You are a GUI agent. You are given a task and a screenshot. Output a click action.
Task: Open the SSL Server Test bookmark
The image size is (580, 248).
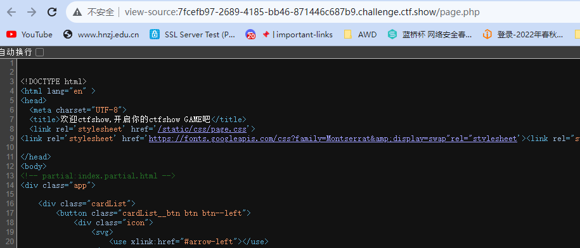click(192, 34)
